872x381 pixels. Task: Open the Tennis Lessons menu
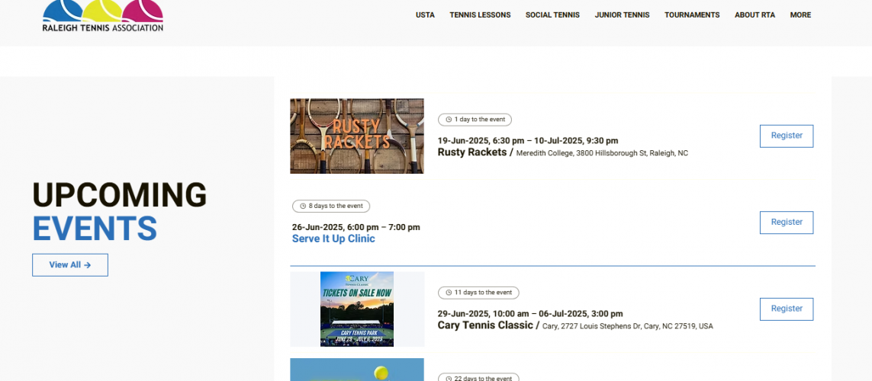[480, 15]
